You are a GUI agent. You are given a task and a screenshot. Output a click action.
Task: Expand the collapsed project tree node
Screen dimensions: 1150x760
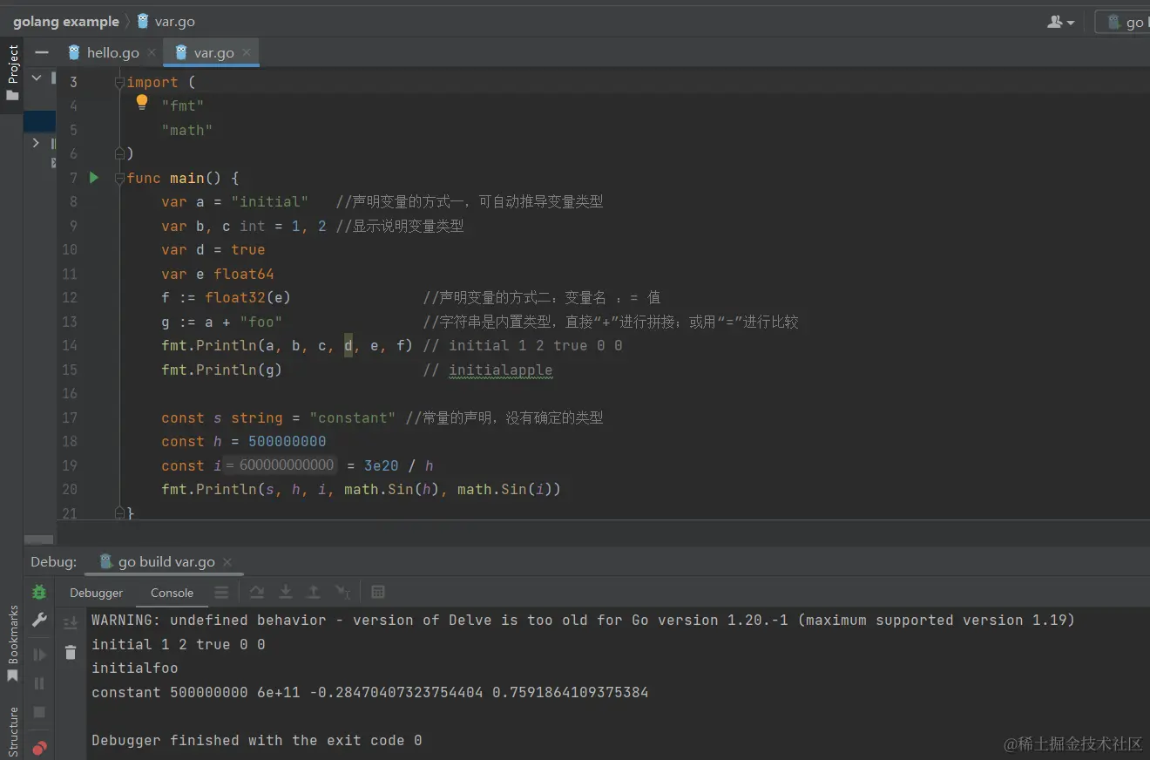point(36,143)
